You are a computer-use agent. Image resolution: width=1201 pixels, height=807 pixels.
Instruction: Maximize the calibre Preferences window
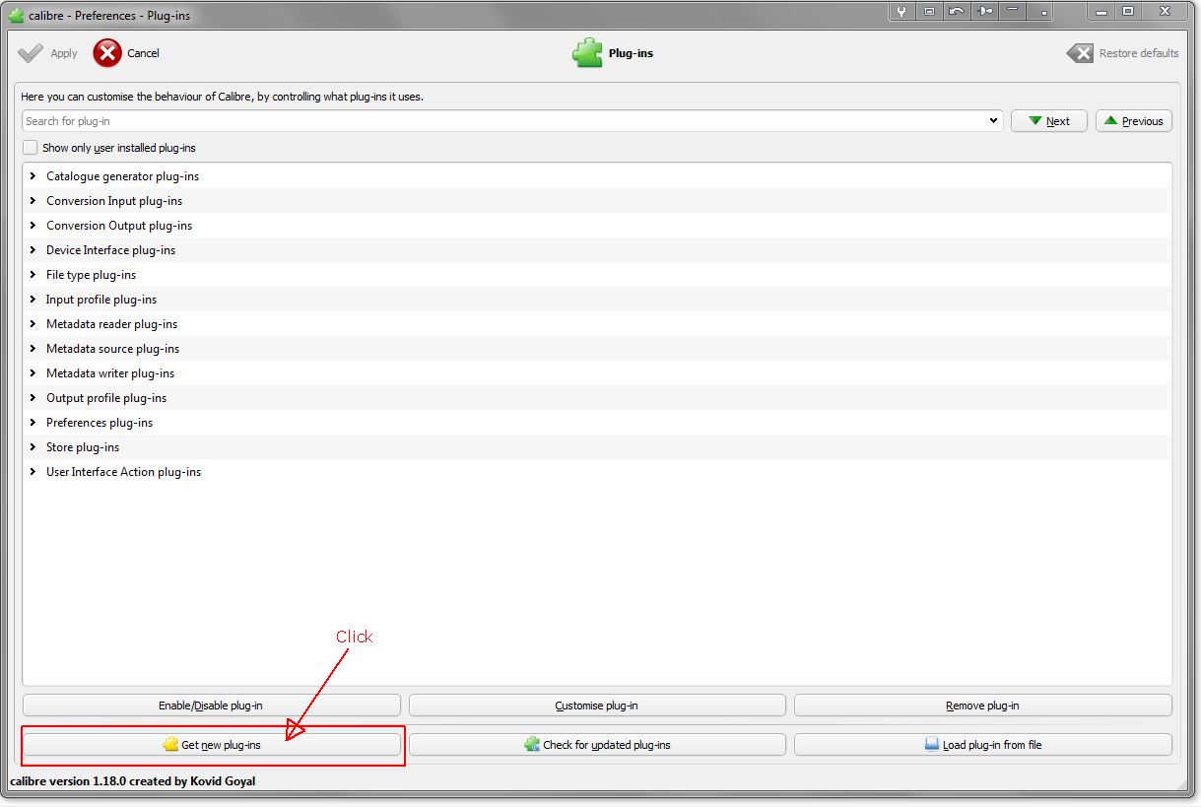(1129, 11)
